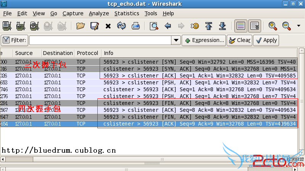Zoom in on packet text
The width and height of the screenshot is (305, 171).
pyautogui.click(x=273, y=26)
